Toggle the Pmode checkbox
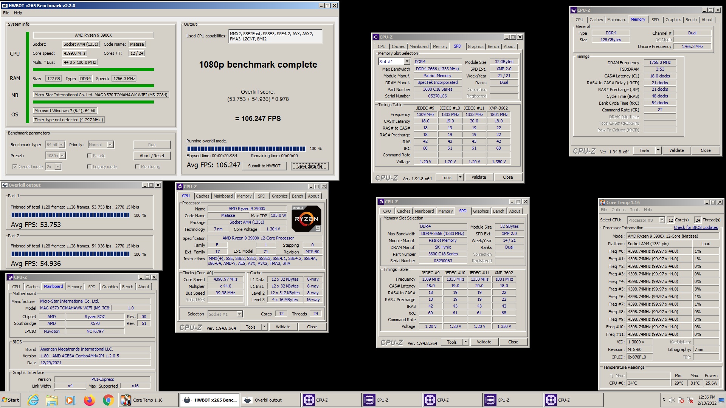Screen dimensions: 726x408 pyautogui.click(x=89, y=156)
